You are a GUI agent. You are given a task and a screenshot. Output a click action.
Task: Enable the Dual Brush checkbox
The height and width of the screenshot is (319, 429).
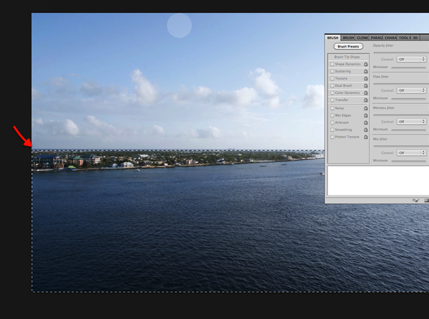(332, 85)
